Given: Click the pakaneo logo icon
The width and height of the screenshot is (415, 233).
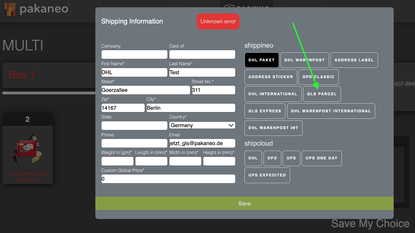Looking at the screenshot, I should pyautogui.click(x=10, y=9).
